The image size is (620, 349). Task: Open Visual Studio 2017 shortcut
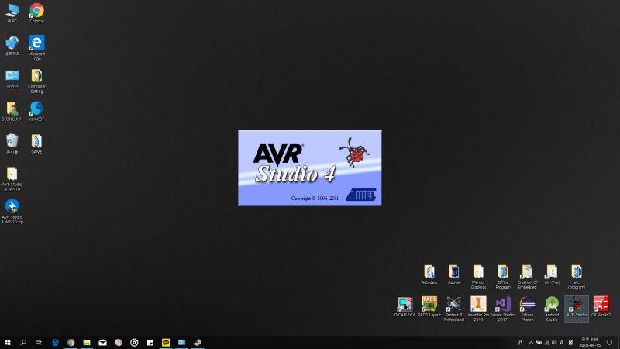(502, 309)
